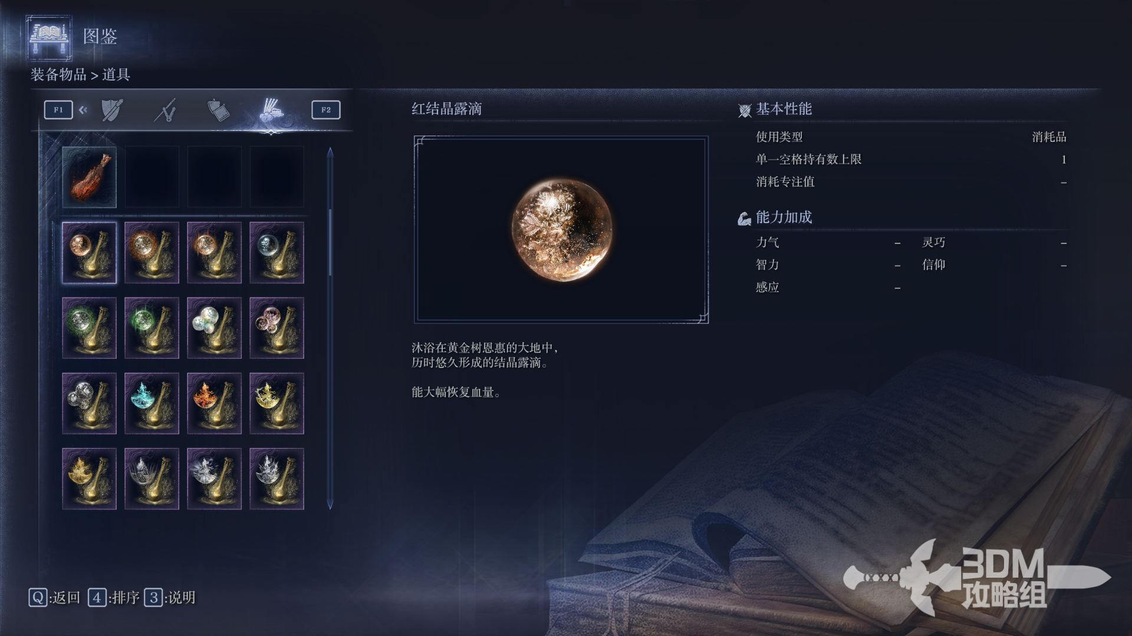This screenshot has width=1132, height=636.
Task: Choose the cyan cracked tear flask
Action: click(152, 403)
